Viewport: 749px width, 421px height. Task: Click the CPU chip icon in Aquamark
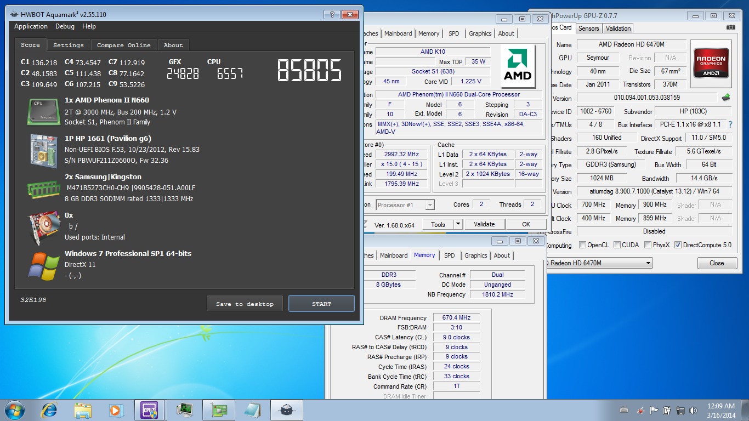tap(44, 112)
